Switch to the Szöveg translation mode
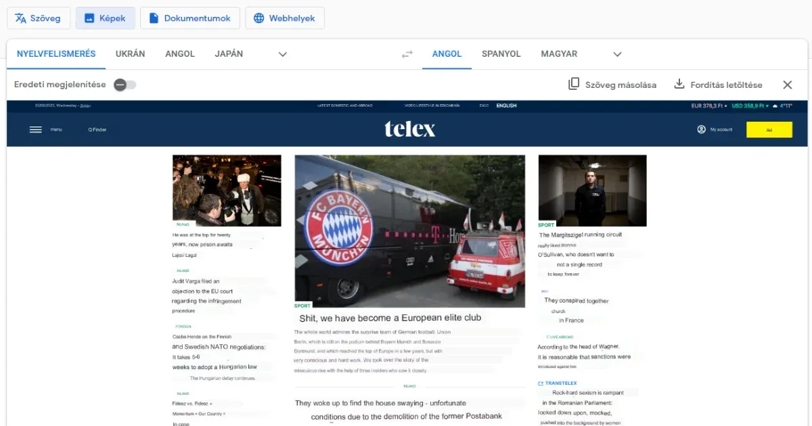Screen dimensions: 812x426 (39, 18)
